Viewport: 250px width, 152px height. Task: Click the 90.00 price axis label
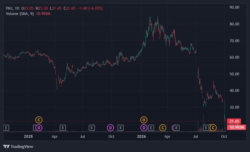234,7
